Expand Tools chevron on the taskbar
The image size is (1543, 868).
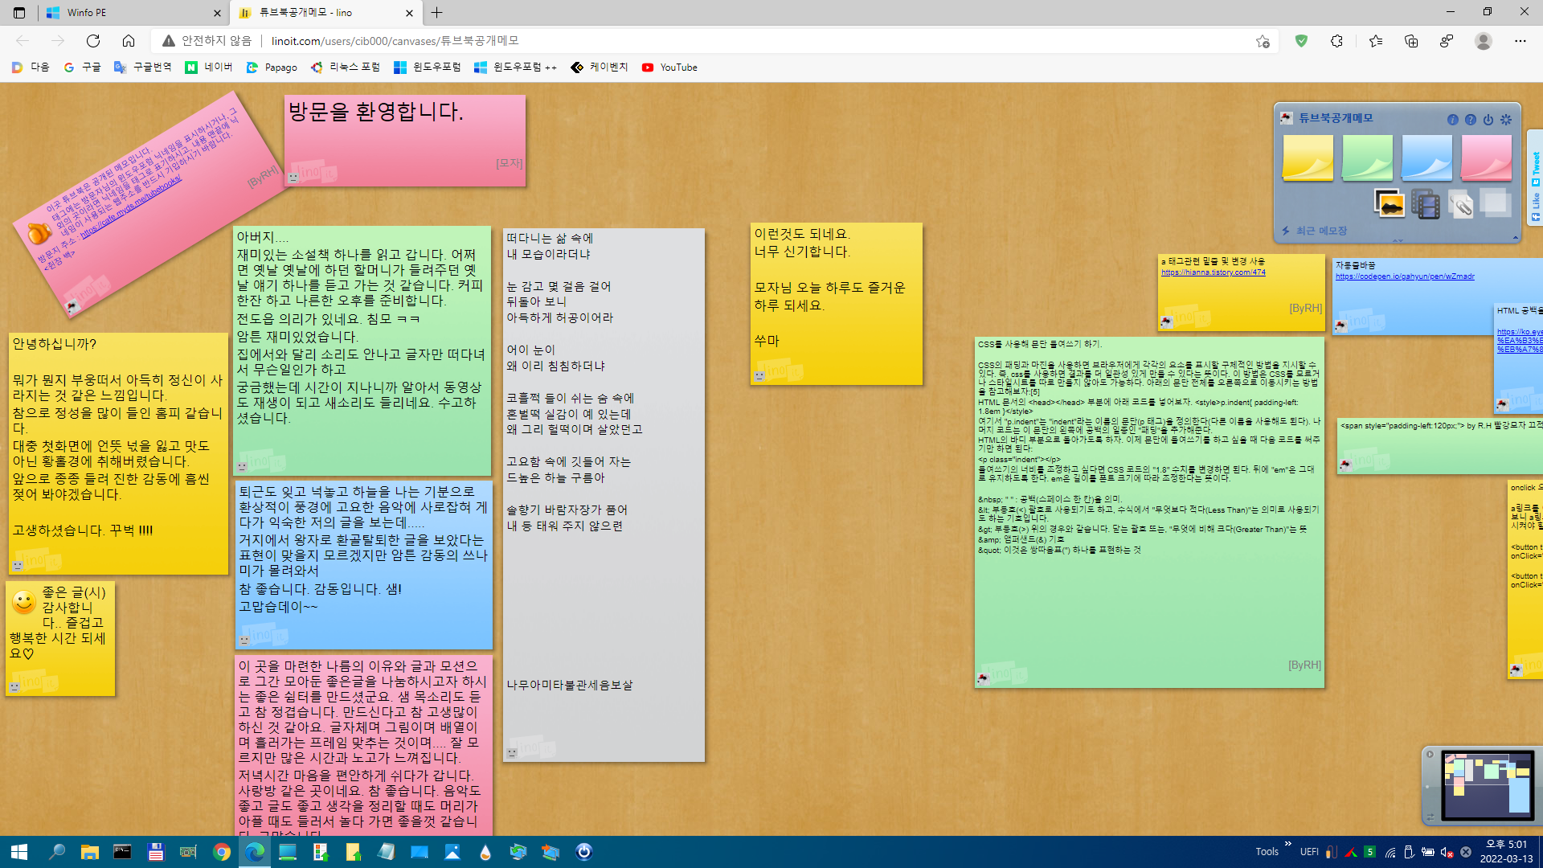click(x=1287, y=844)
